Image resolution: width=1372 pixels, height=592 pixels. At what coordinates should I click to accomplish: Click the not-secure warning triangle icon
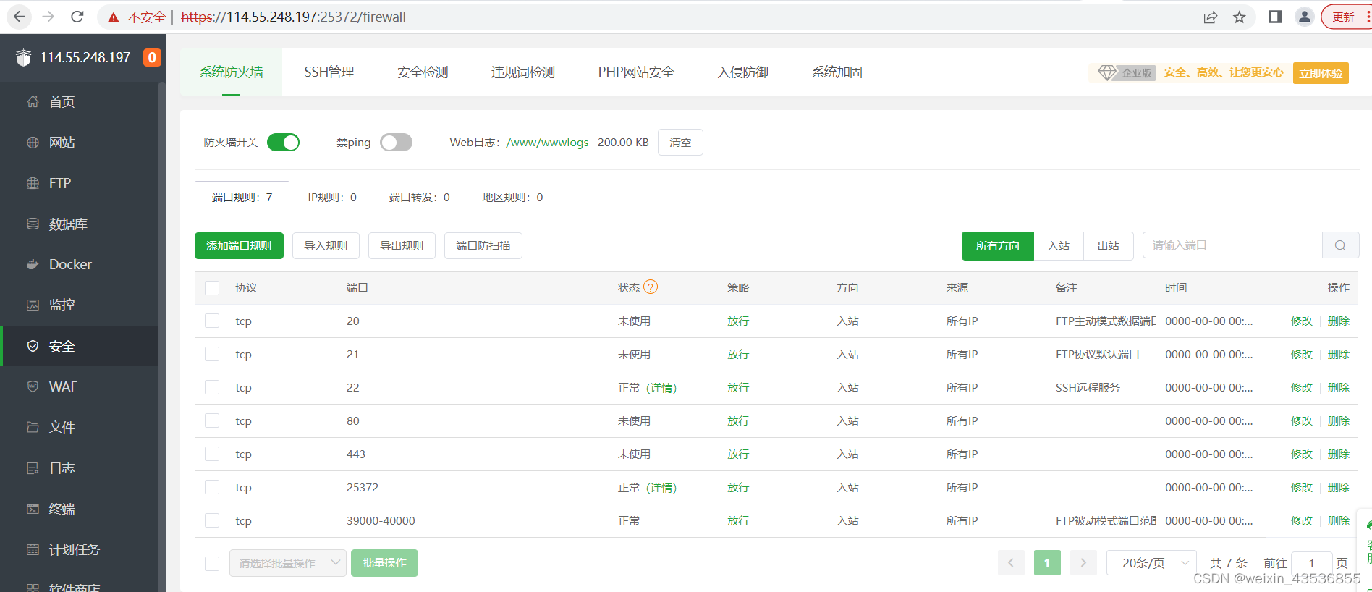click(114, 17)
